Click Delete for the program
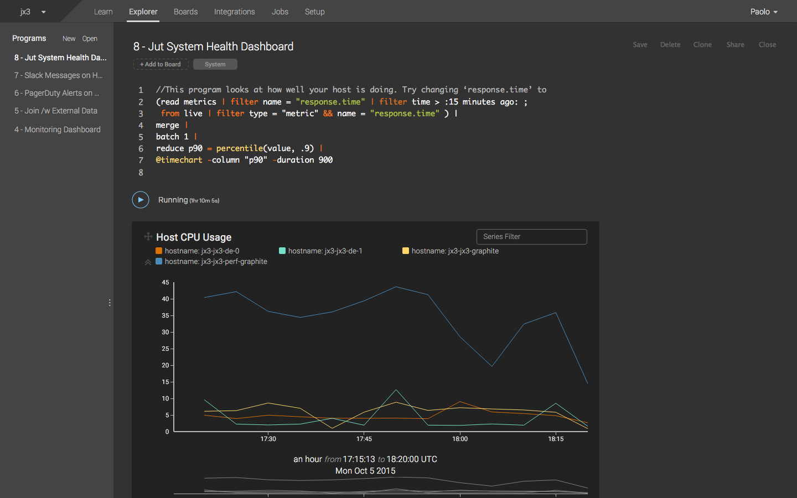 click(x=670, y=45)
